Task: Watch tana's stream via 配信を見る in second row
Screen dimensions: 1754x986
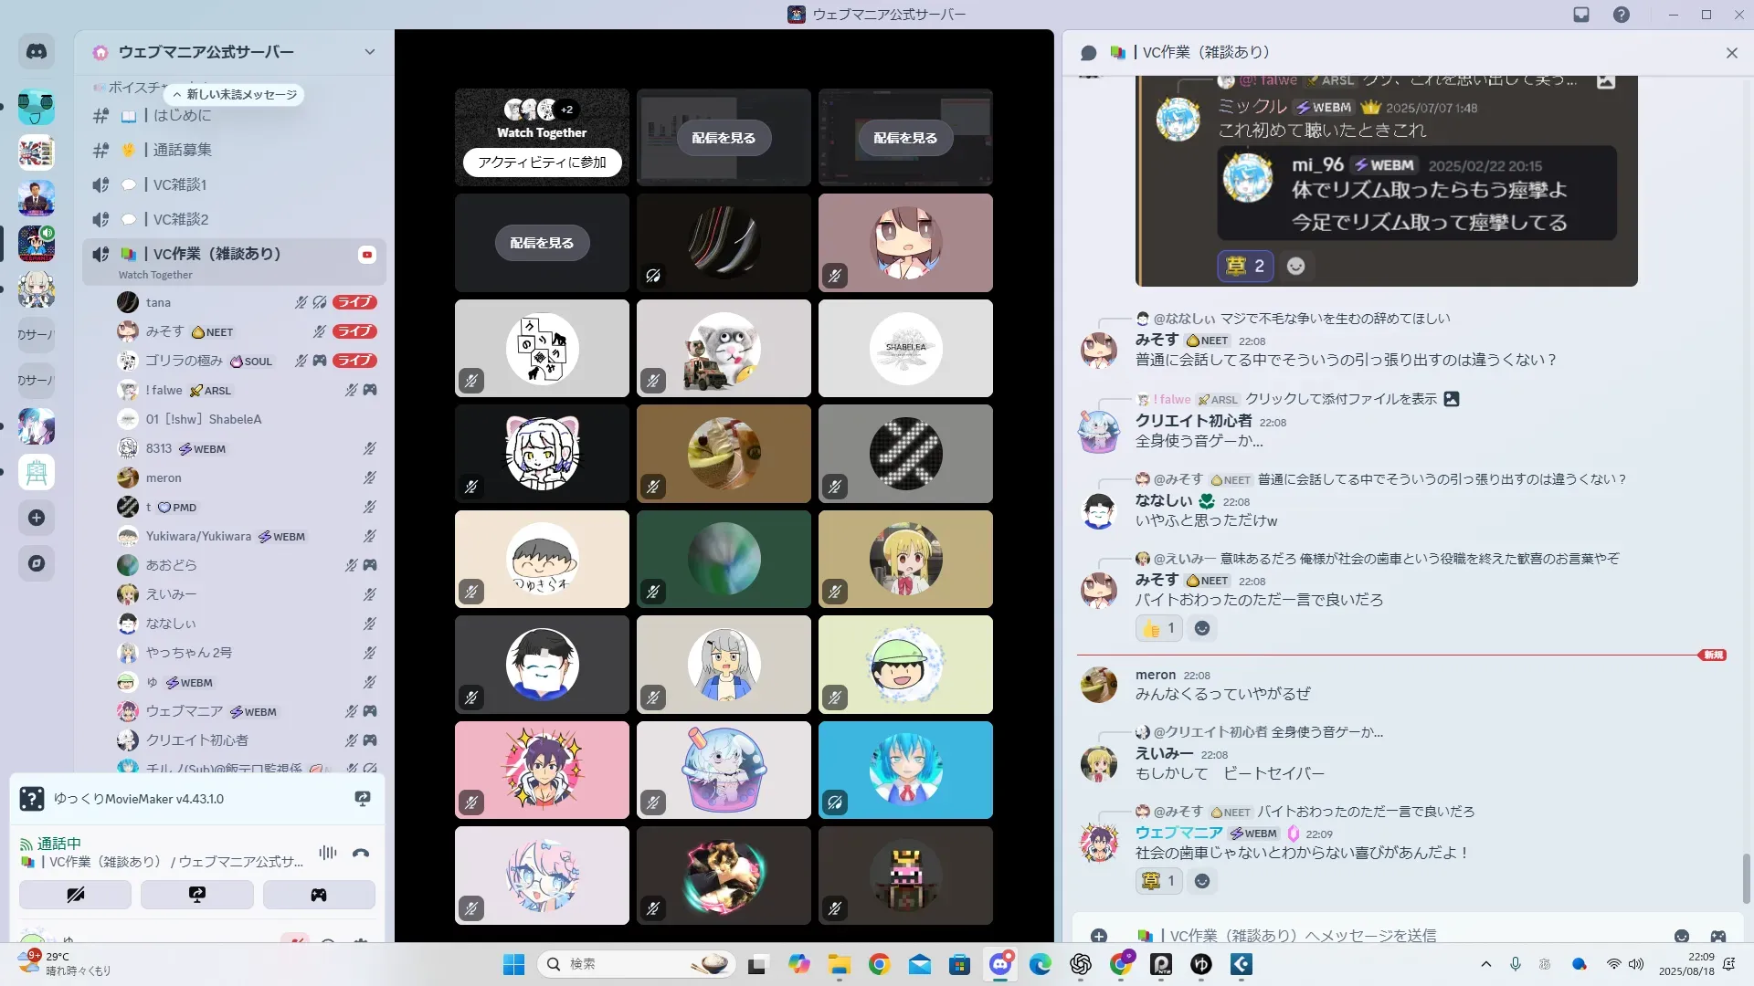Action: [x=542, y=243]
